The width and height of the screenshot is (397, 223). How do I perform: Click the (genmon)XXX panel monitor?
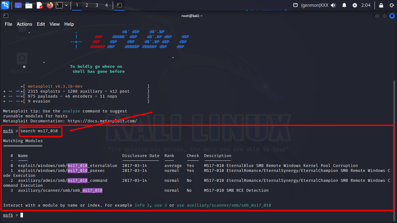click(x=315, y=5)
